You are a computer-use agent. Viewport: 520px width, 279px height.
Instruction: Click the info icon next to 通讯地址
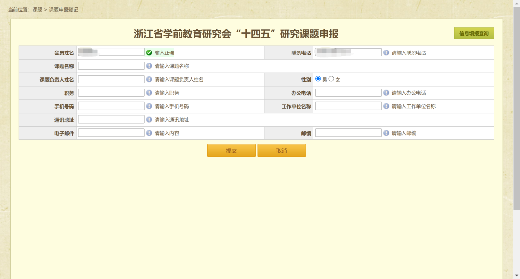coord(149,119)
